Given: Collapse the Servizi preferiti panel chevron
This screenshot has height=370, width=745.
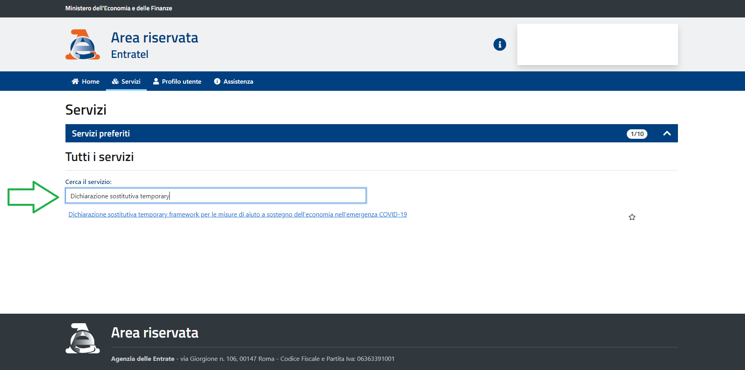Looking at the screenshot, I should click(x=667, y=134).
